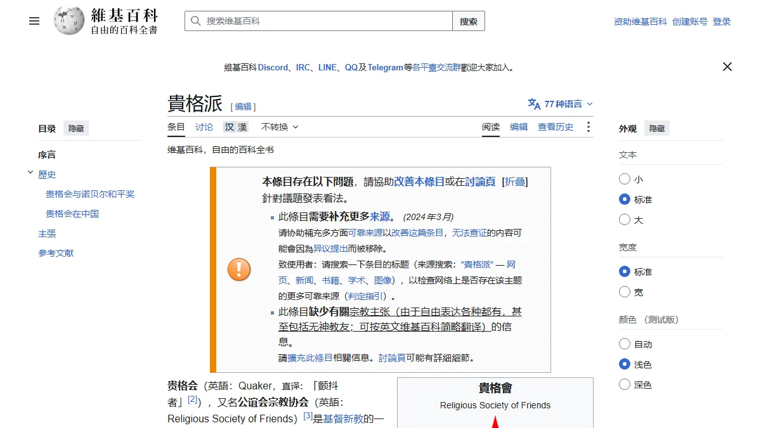Viewport: 761px width, 428px height.
Task: Open the 查看历史 tab
Action: [556, 127]
